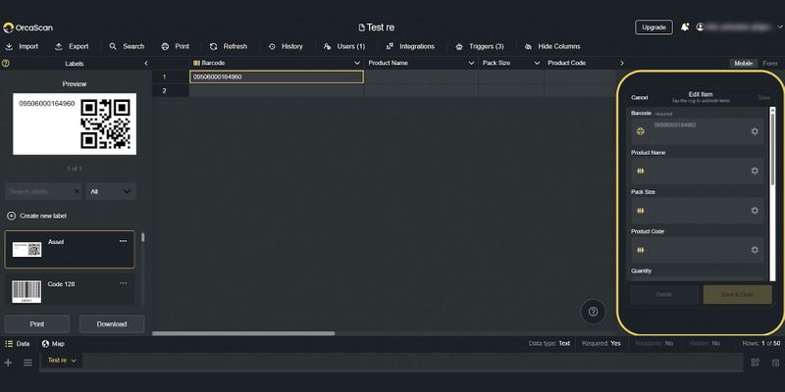Viewport: 785px width, 392px height.
Task: Collapse the Labels panel with chevron
Action: point(146,63)
